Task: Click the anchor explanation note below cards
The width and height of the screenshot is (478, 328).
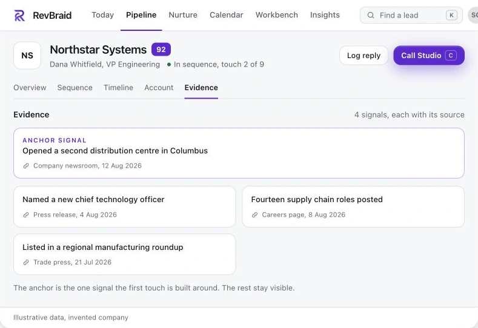Action: tap(154, 288)
